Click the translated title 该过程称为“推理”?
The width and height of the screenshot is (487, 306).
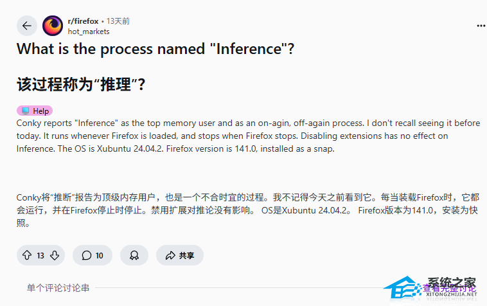click(81, 84)
